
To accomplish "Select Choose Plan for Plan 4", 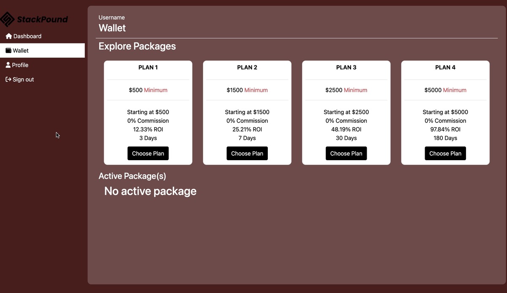I will tap(445, 153).
